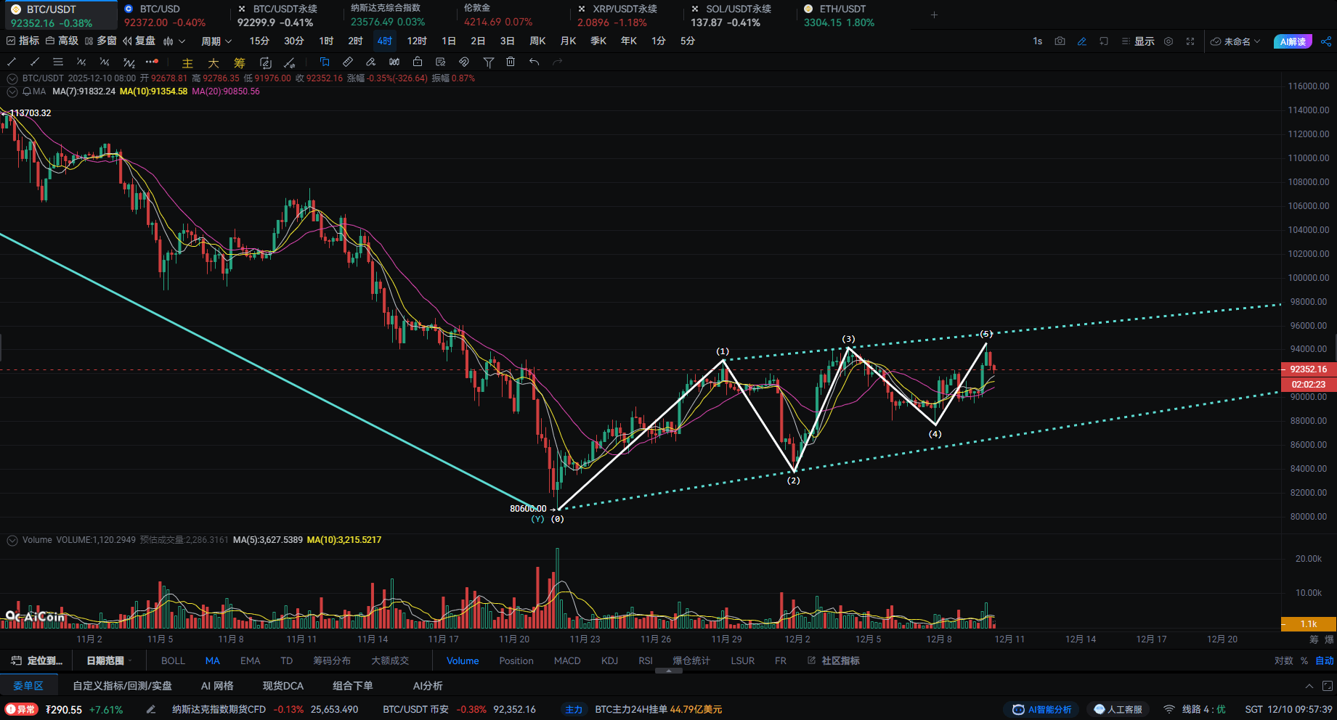Switch to the BTC/USD symbol tab
This screenshot has width=1337, height=720.
pos(164,15)
